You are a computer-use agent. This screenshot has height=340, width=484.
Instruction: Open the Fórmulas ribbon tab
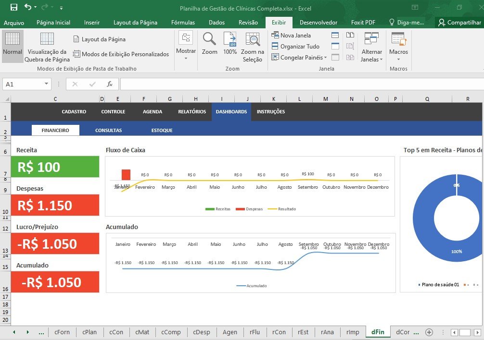183,23
